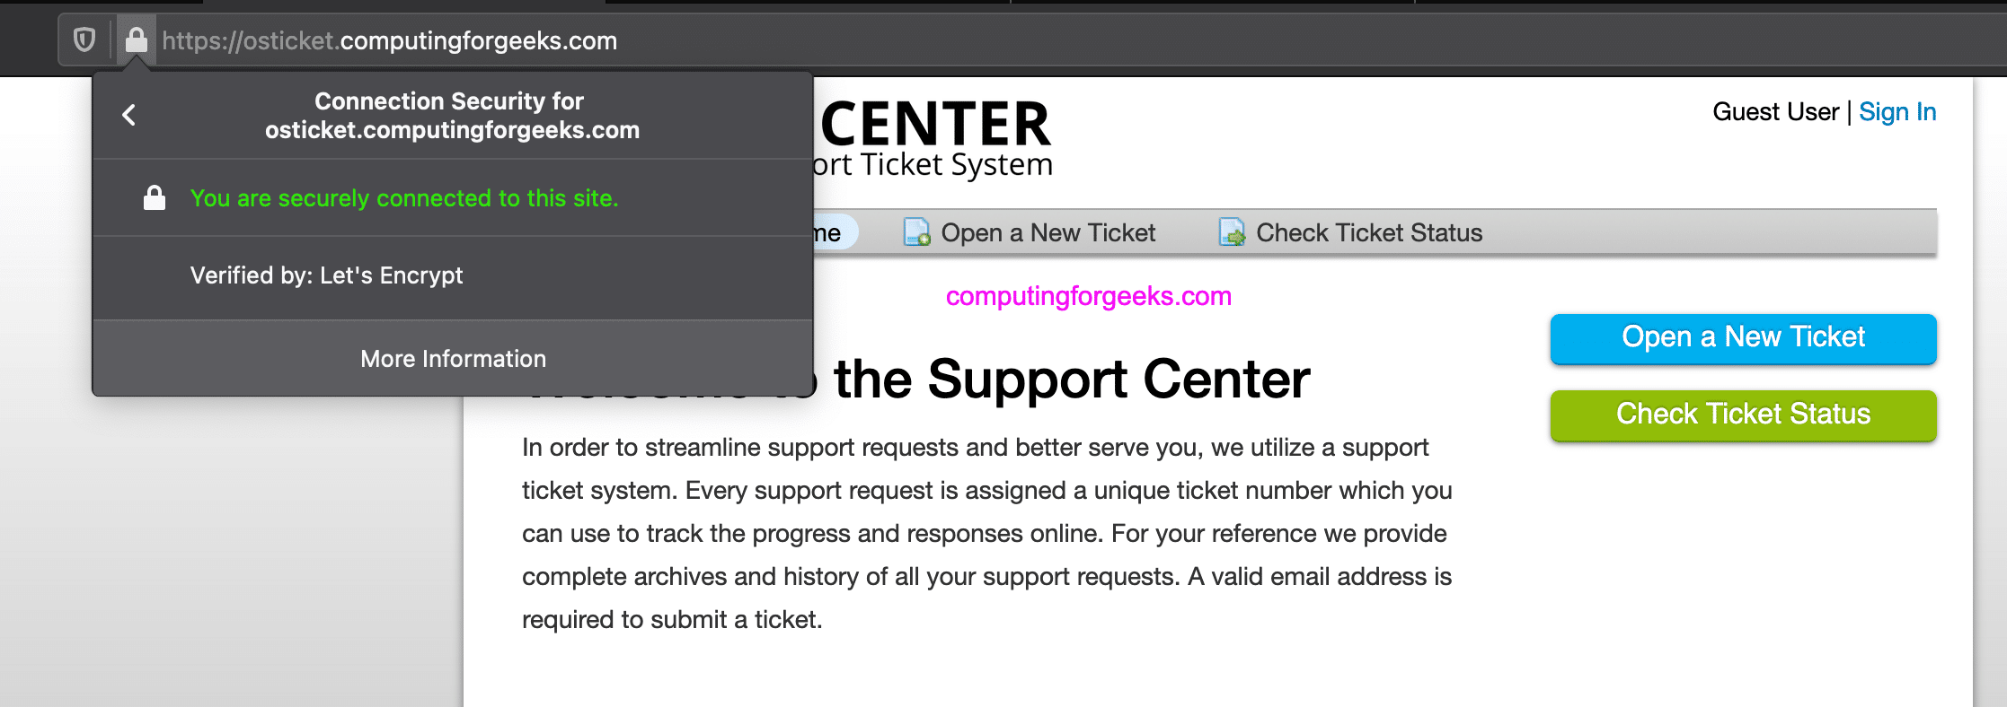Click the Connection Security panel title
The image size is (2007, 707).
[x=452, y=116]
